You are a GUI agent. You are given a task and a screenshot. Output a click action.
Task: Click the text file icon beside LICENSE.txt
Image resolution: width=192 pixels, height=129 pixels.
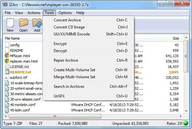pyautogui.click(x=7, y=67)
